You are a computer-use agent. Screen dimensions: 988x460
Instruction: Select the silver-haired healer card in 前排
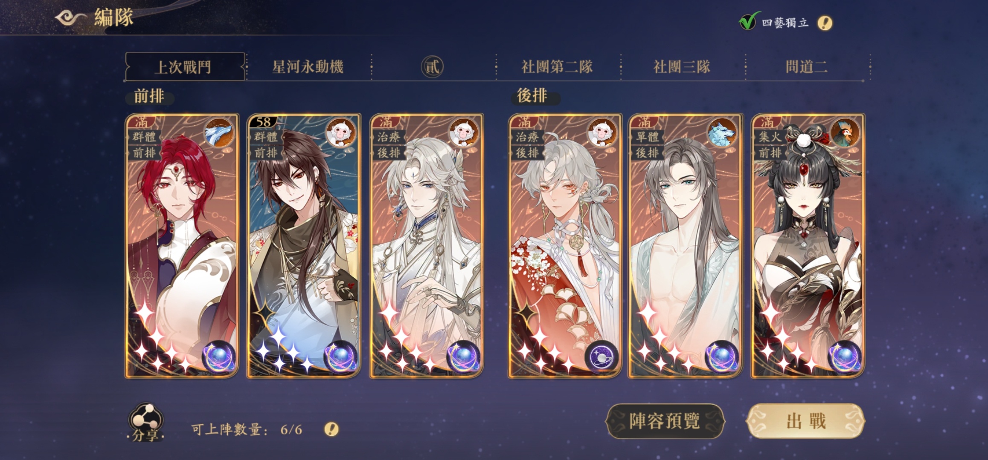pos(427,246)
